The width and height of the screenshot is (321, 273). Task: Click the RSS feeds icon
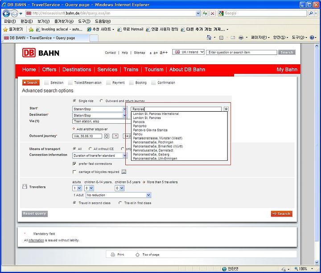[221, 38]
